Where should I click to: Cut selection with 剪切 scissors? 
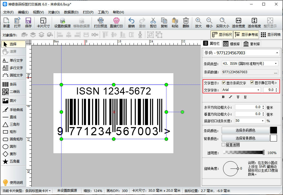tap(153, 23)
